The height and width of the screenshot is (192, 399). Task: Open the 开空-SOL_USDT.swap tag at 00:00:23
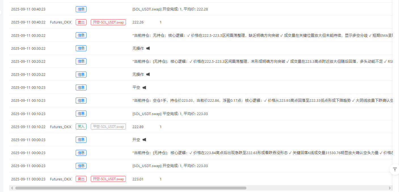[108, 179]
